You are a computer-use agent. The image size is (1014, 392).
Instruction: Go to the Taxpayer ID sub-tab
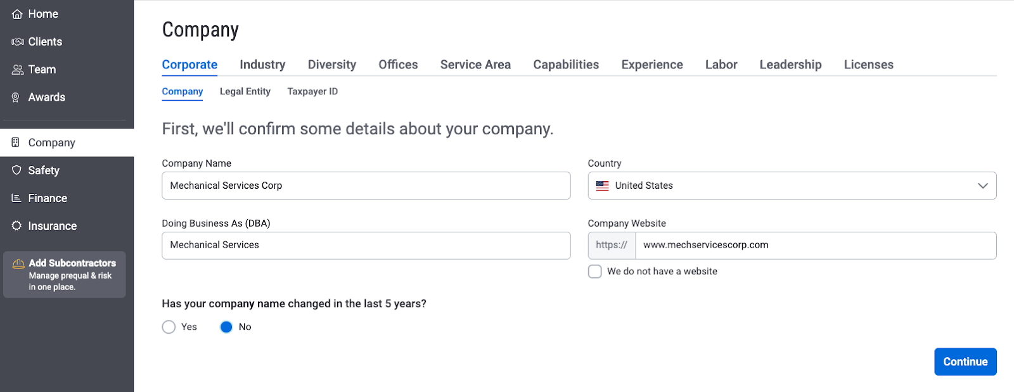click(x=312, y=92)
